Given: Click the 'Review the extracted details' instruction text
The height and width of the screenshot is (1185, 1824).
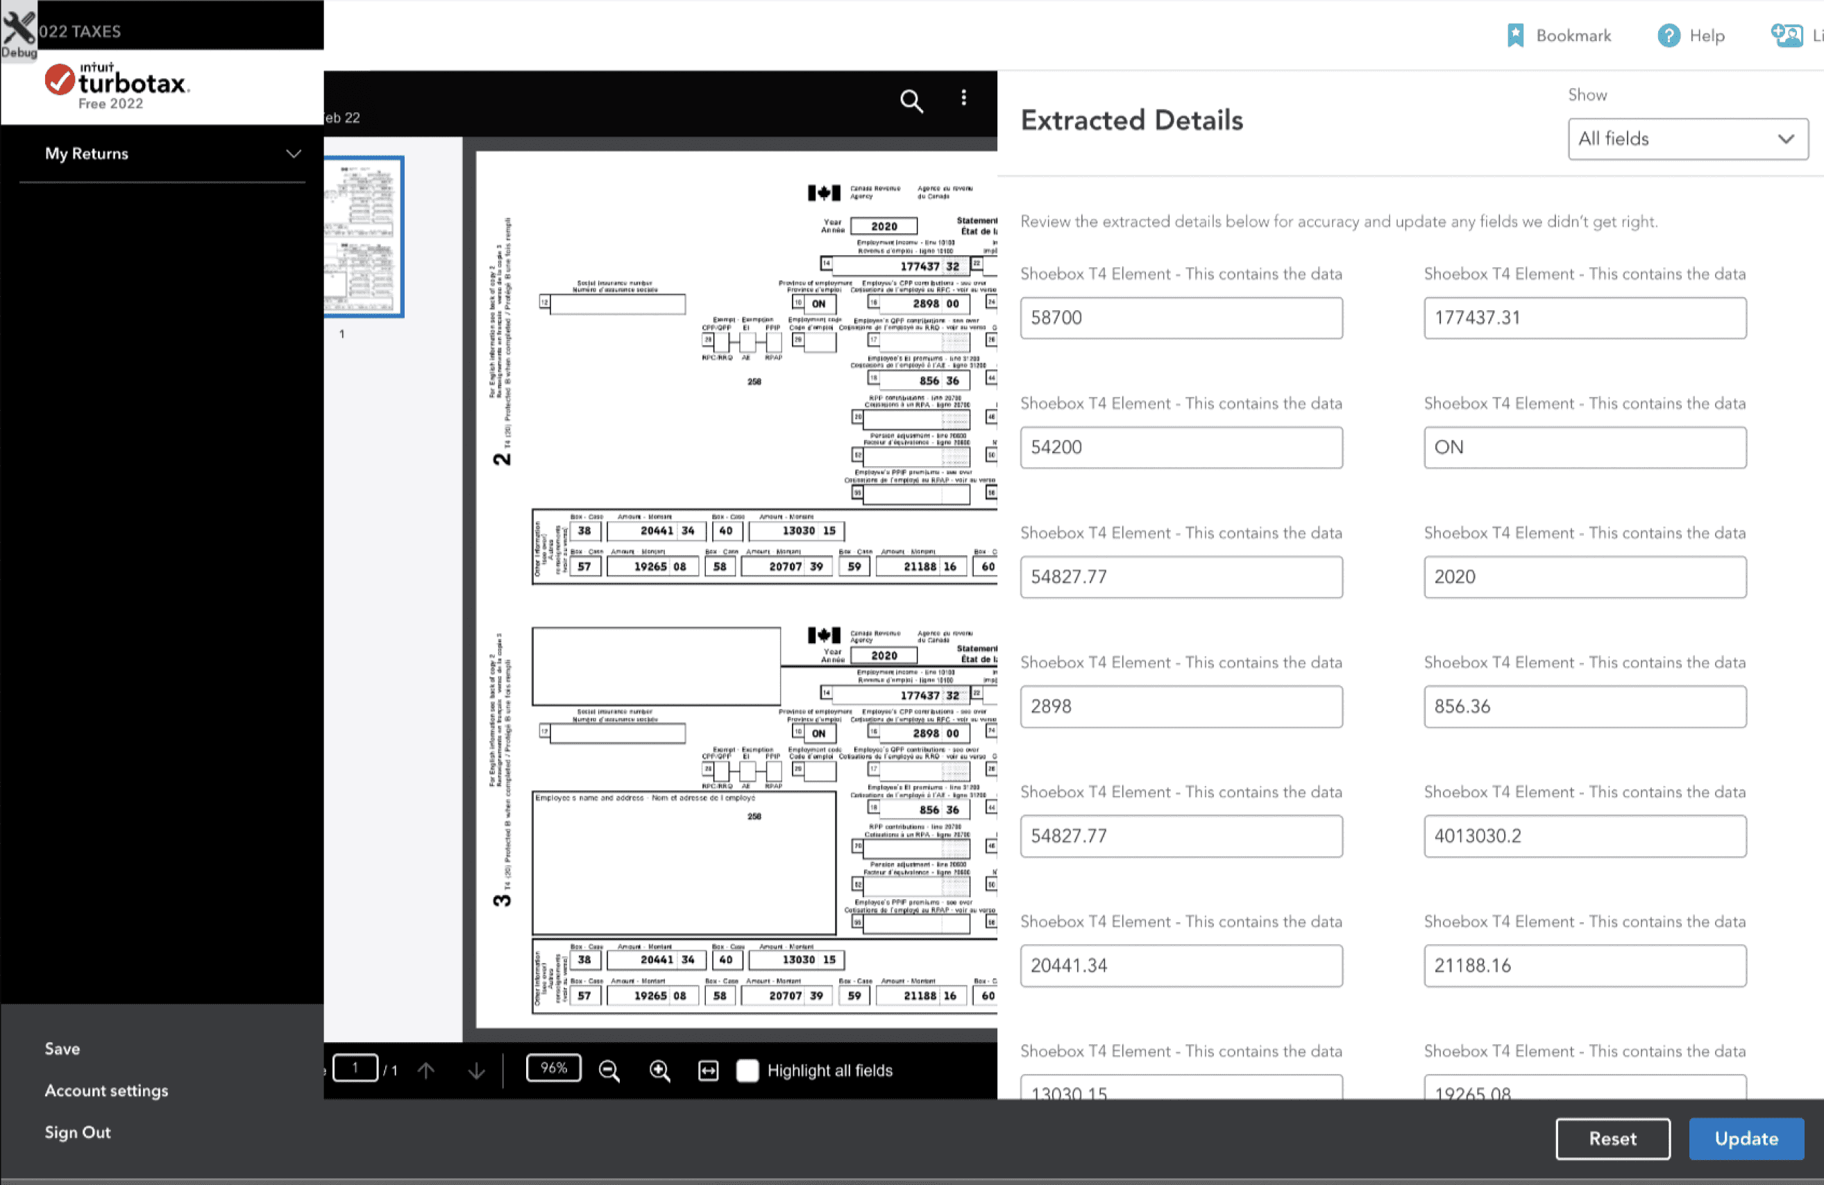Looking at the screenshot, I should point(1338,221).
